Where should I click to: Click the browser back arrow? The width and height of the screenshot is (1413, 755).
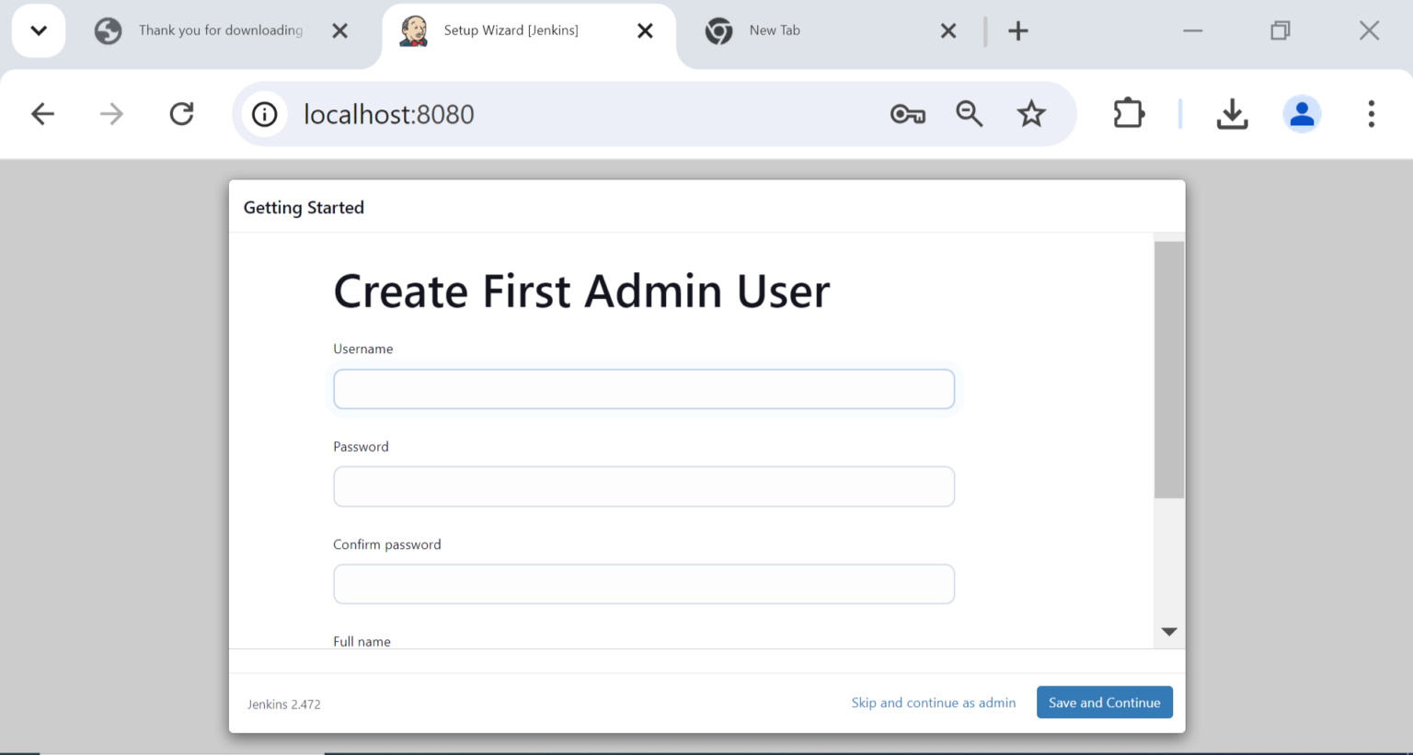pos(42,114)
